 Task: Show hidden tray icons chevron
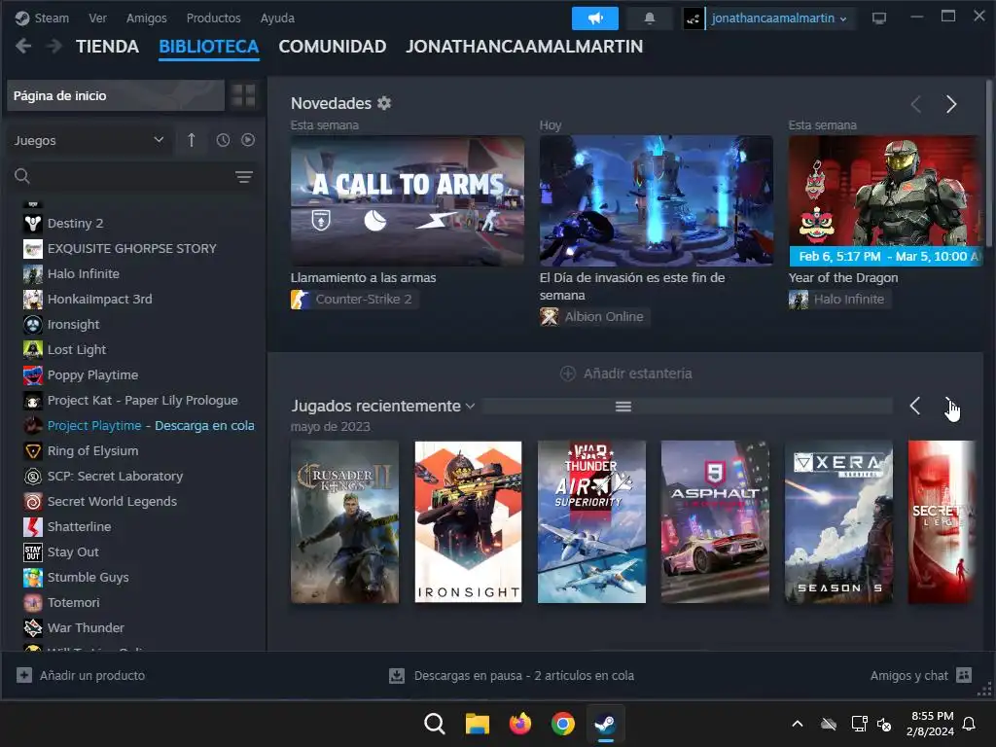click(x=798, y=724)
